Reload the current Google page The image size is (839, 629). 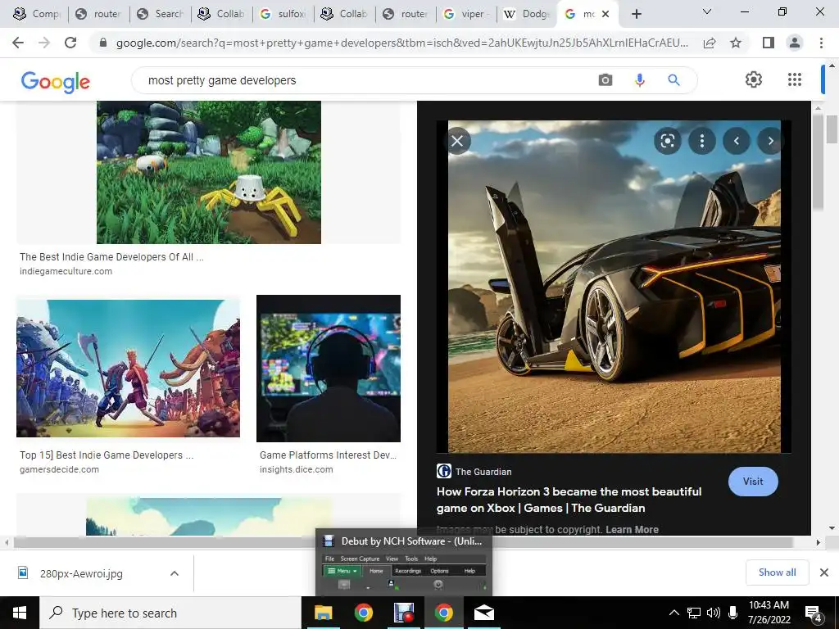[70, 43]
